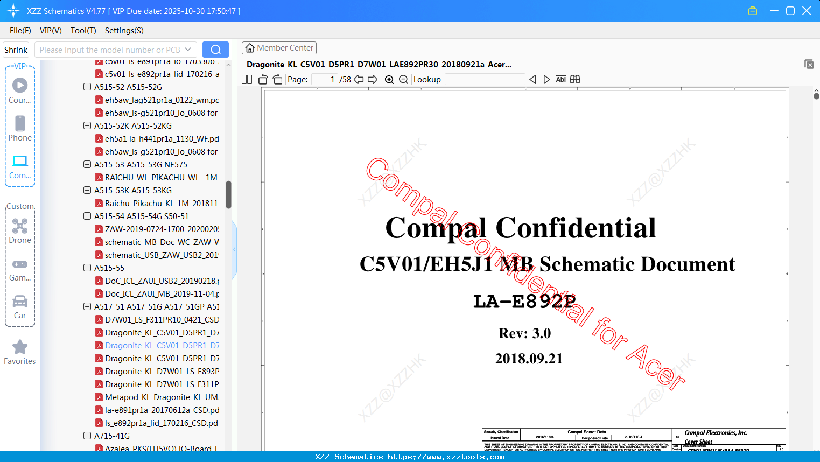The image size is (820, 462).
Task: Open DoC_ICL_ZAUI_USB2_20190218 file
Action: 162,281
